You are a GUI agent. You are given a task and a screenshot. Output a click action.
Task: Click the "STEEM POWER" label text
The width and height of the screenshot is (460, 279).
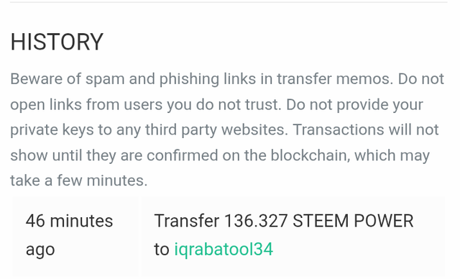[x=353, y=221]
